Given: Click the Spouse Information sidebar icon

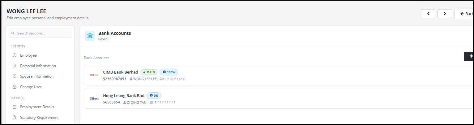Looking at the screenshot, I should click(x=14, y=76).
